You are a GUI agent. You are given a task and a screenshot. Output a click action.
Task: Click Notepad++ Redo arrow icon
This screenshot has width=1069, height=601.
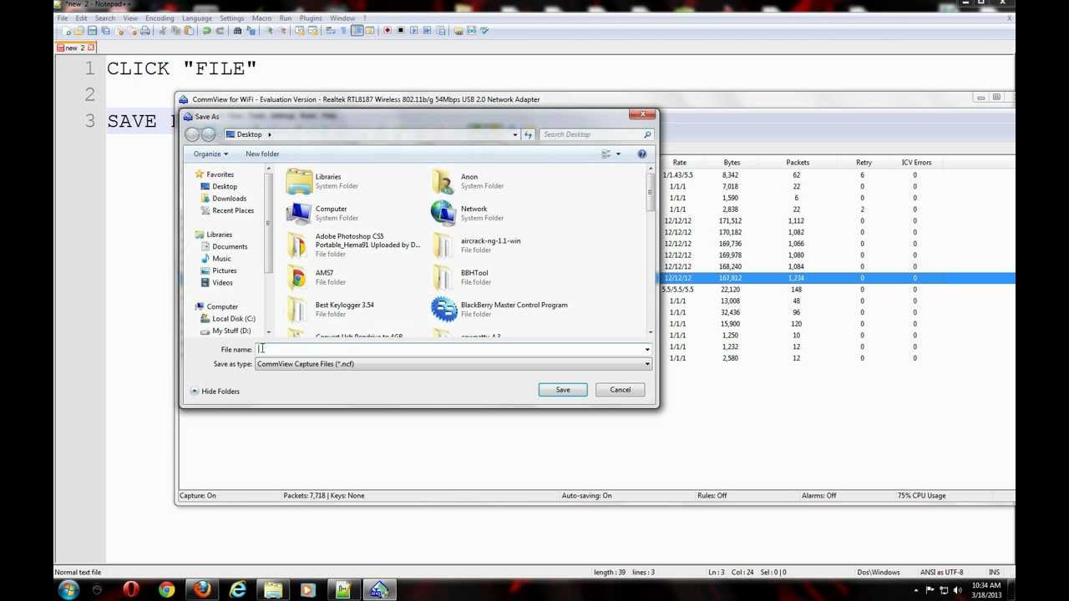tap(220, 30)
